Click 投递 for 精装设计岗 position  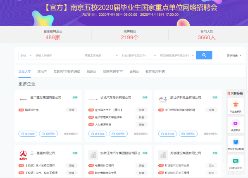click(72, 110)
